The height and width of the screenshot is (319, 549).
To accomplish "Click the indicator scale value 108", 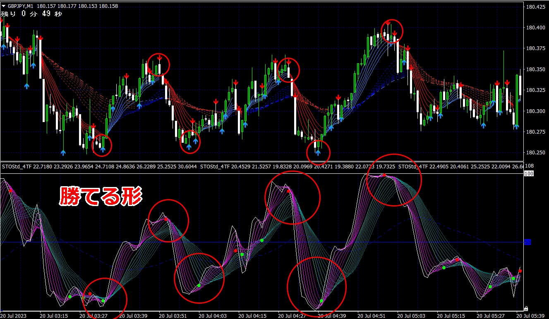I will [529, 166].
